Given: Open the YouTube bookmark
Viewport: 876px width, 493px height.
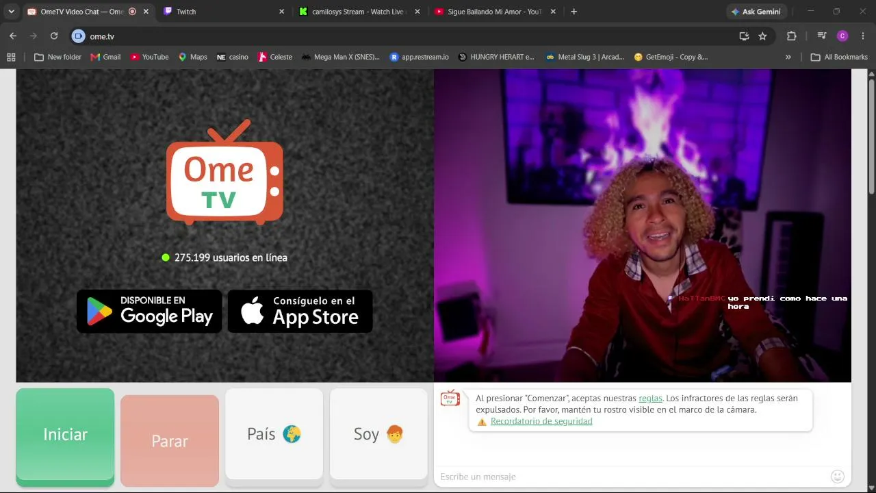Looking at the screenshot, I should 149,57.
